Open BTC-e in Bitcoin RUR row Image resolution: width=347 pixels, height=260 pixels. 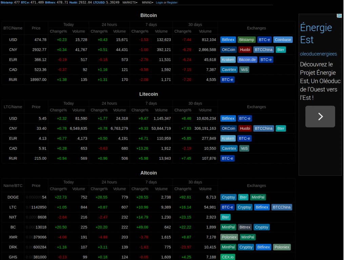pos(227,80)
